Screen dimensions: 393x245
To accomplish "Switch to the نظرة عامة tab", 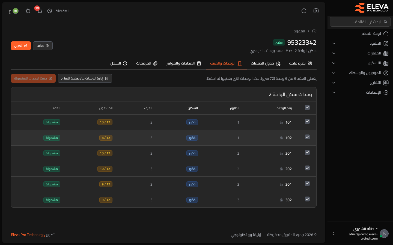I will pos(300,63).
